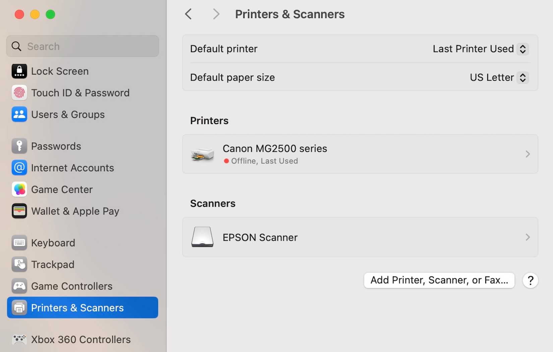Click the Passwords key icon

click(19, 146)
